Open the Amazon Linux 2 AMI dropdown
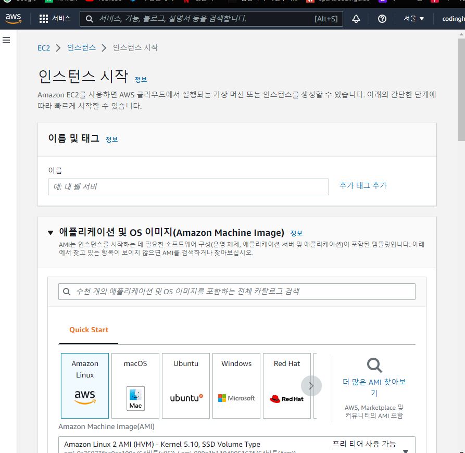The width and height of the screenshot is (465, 453). [x=236, y=445]
